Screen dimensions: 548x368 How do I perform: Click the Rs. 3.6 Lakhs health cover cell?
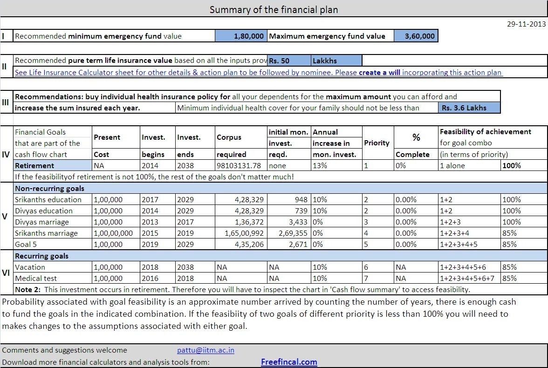468,107
